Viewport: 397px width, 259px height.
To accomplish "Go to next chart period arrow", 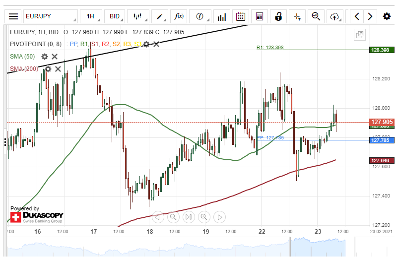I will click(370, 17).
